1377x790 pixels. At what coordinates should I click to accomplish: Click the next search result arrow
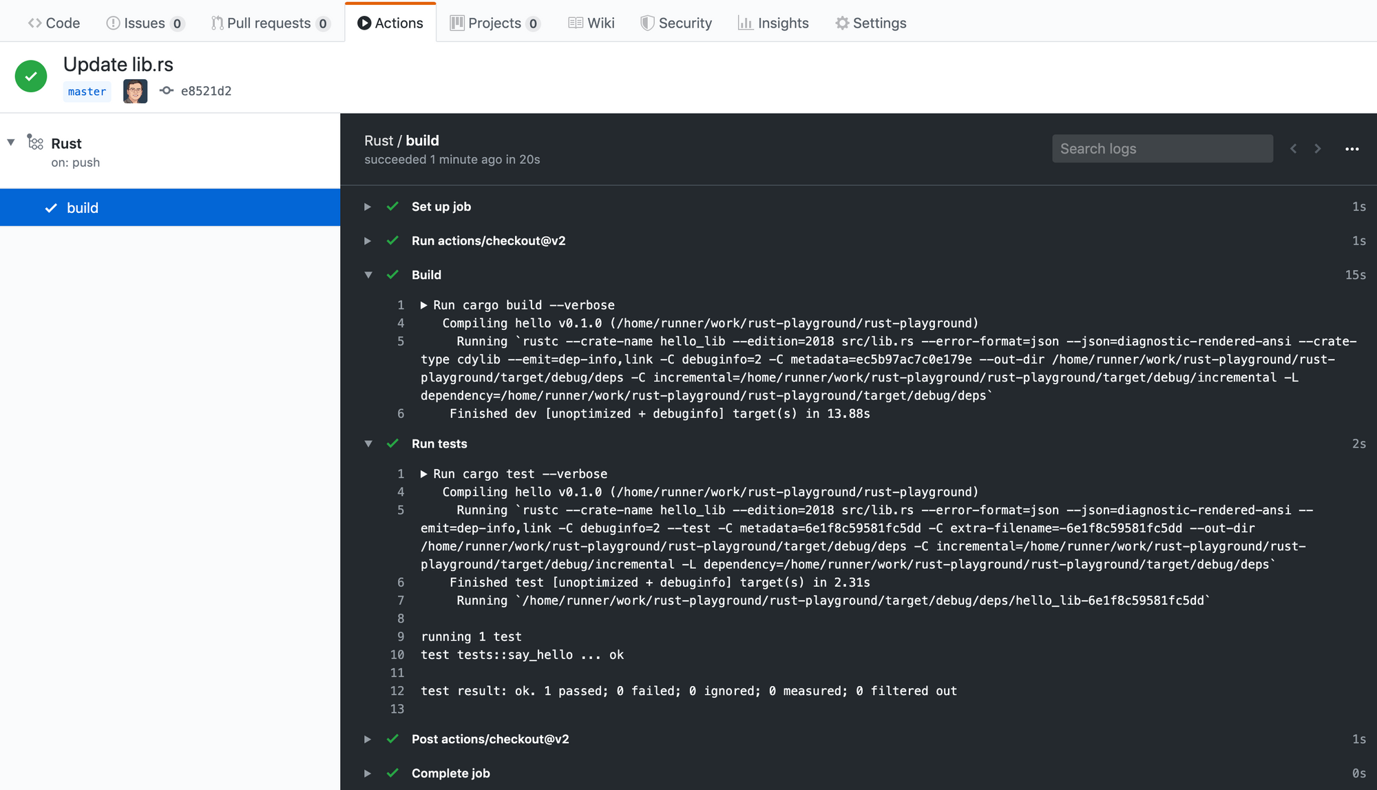click(x=1318, y=149)
